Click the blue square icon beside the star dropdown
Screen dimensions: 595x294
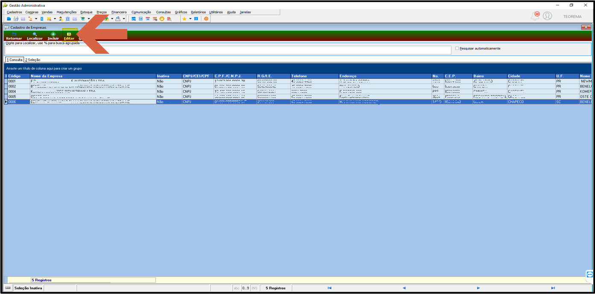coord(196,19)
